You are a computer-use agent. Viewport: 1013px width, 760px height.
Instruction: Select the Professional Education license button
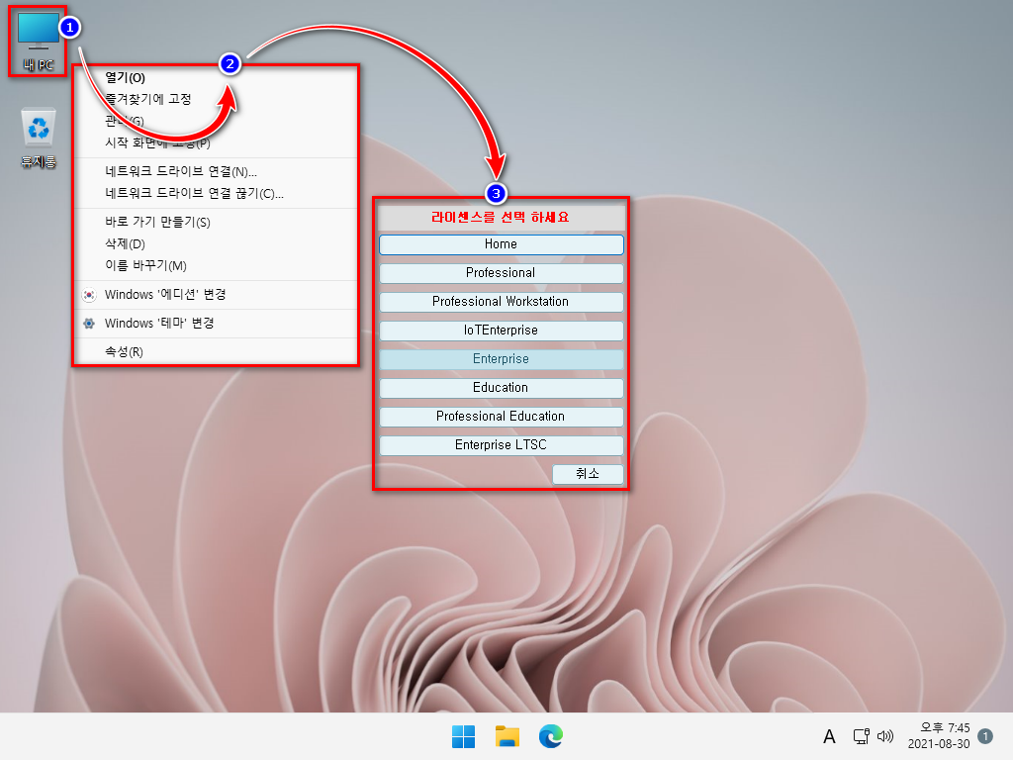pos(501,417)
